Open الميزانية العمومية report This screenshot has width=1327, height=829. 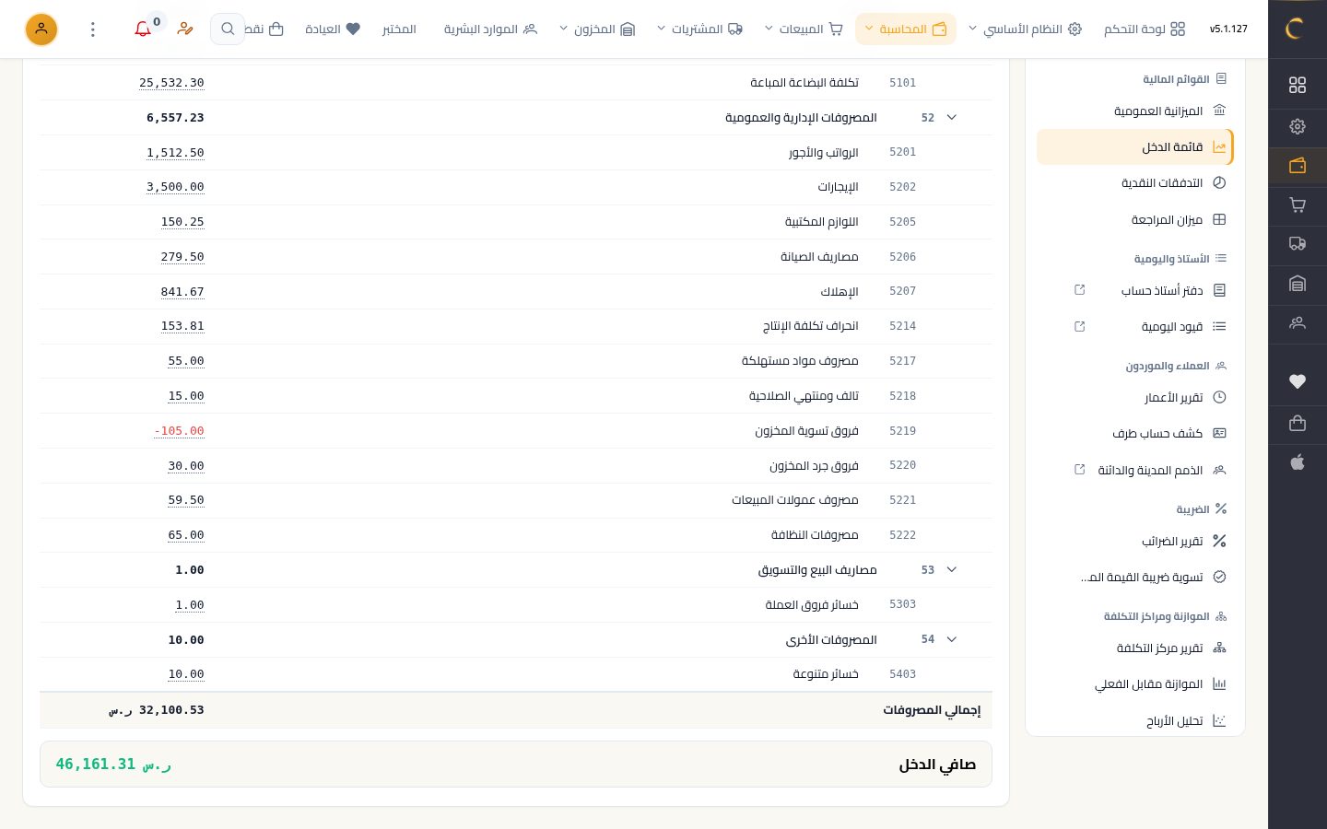point(1135,111)
